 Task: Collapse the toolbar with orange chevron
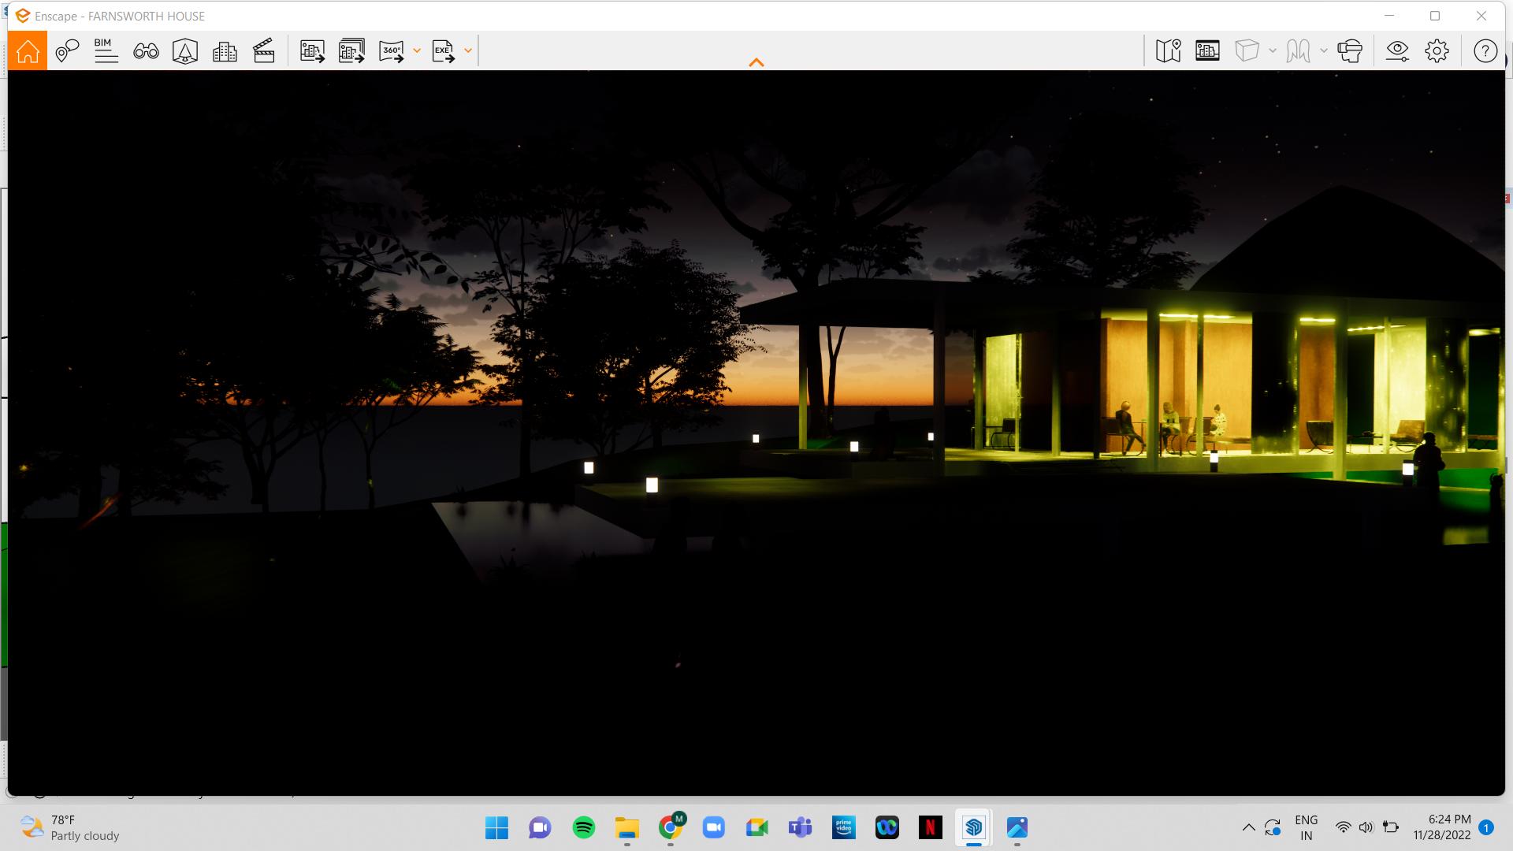pyautogui.click(x=756, y=62)
